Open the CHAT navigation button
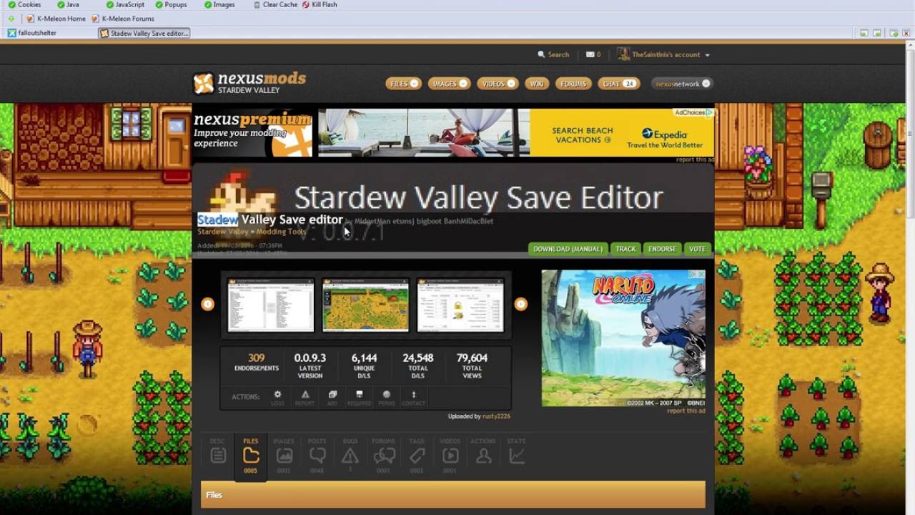This screenshot has height=515, width=915. click(x=618, y=84)
